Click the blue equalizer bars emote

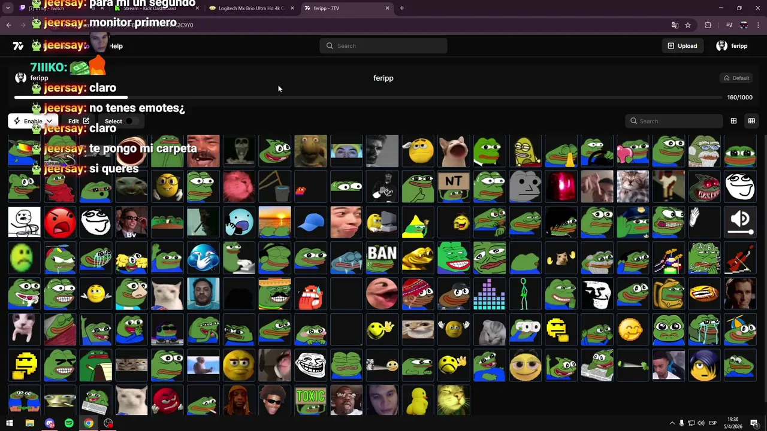[490, 294]
